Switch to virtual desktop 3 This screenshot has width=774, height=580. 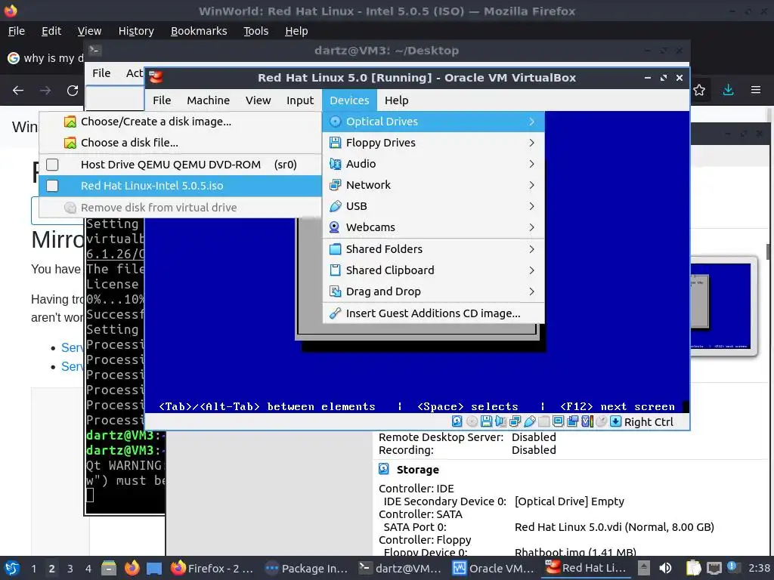pyautogui.click(x=70, y=568)
